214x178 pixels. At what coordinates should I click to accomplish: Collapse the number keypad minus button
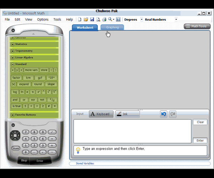(x=13, y=125)
